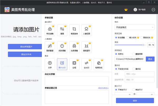The width and height of the screenshot is (158, 106).
Task: Click the account avatar icon
Action: click(135, 10)
